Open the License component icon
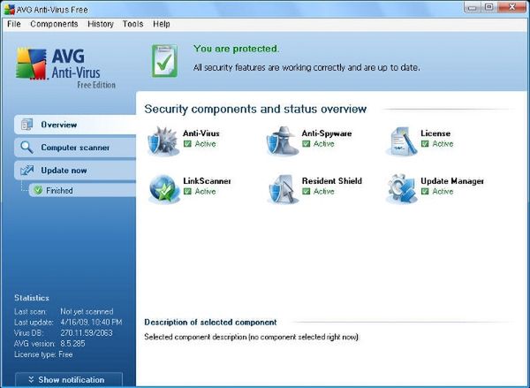Image resolution: width=530 pixels, height=388 pixels. pos(402,141)
